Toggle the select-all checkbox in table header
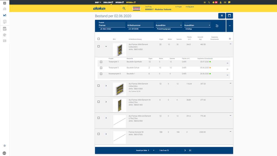The image size is (277, 156). [x=99, y=39]
